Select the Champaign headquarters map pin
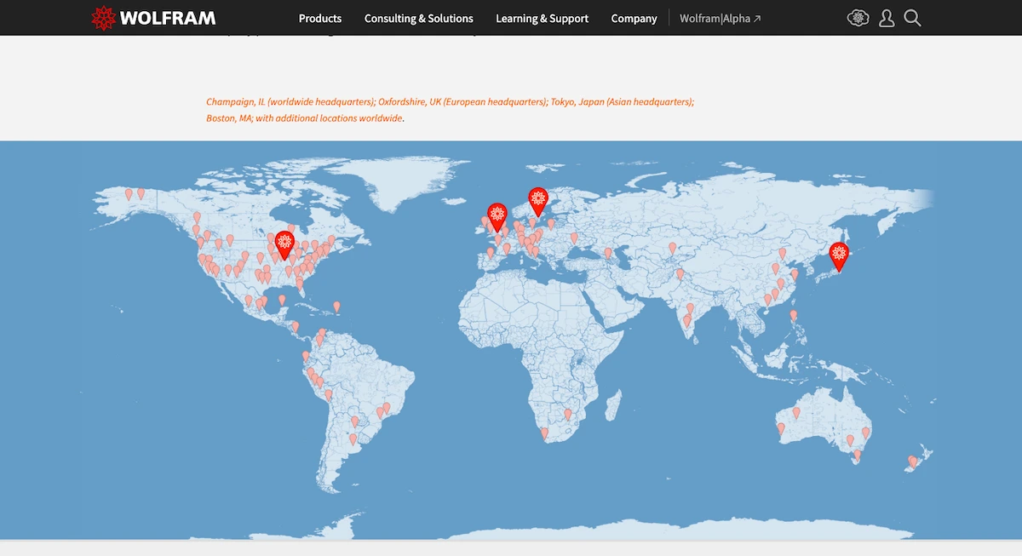Viewport: 1022px width, 556px height. click(285, 244)
